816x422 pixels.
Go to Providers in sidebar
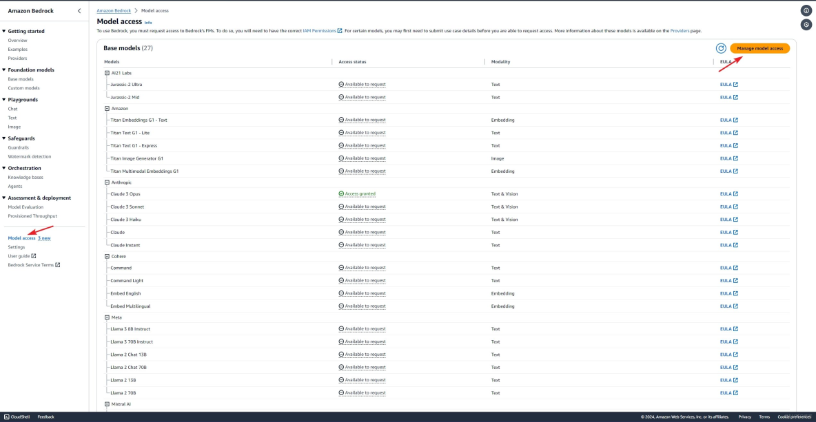pyautogui.click(x=18, y=59)
